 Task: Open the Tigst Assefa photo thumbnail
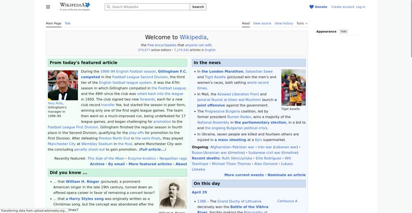[293, 87]
